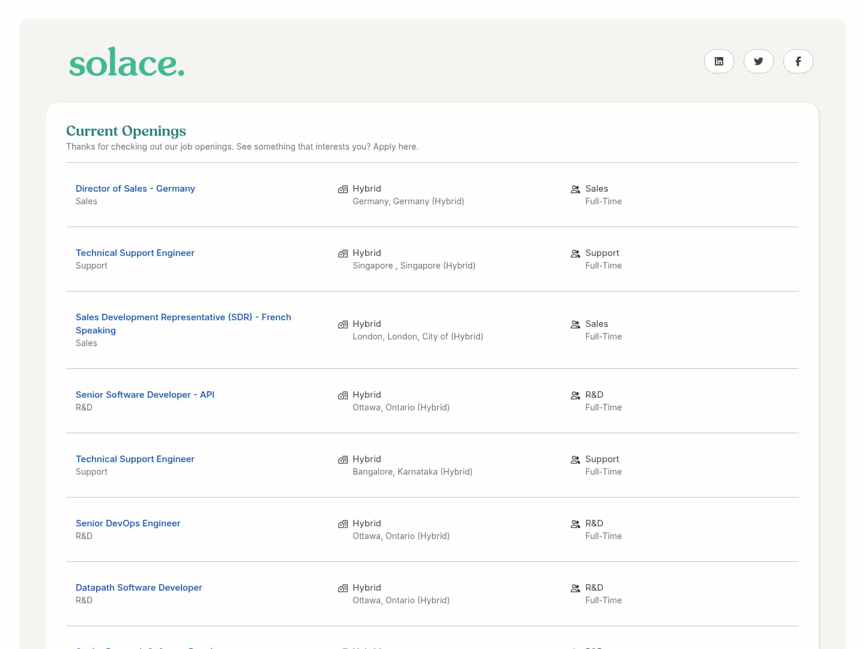
Task: Click the Current Openings heading
Action: click(126, 131)
